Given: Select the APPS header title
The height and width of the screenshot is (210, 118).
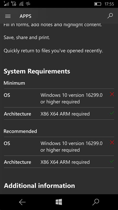Looking at the screenshot, I should click(x=25, y=16).
